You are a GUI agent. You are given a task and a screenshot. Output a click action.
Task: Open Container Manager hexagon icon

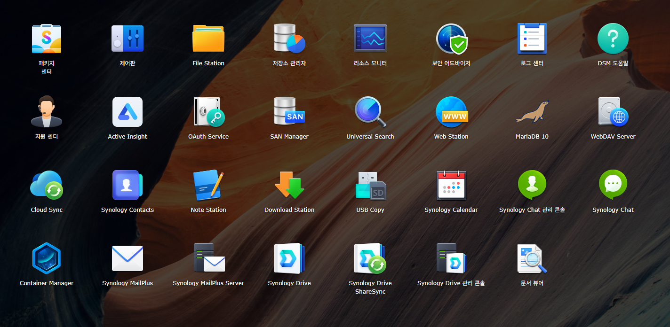click(47, 258)
